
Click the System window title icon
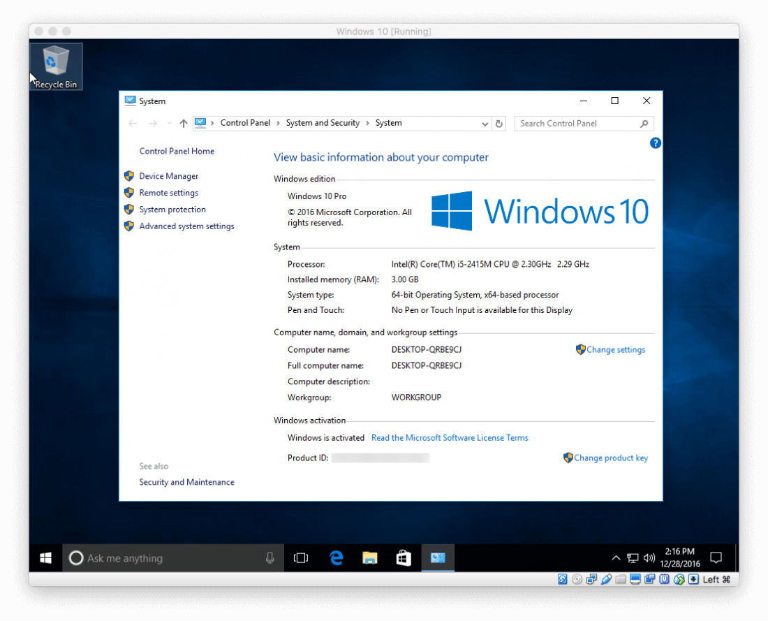pos(130,101)
